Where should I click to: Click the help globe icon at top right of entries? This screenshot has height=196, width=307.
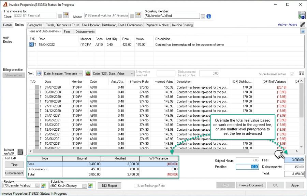[x=303, y=31]
